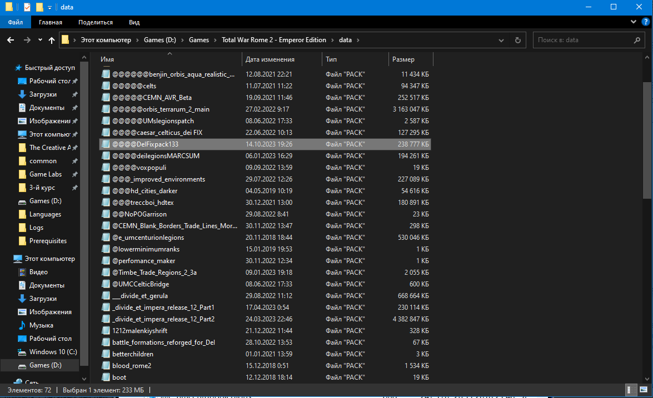Expand the ribbon with the chevron
The height and width of the screenshot is (398, 653).
(634, 22)
